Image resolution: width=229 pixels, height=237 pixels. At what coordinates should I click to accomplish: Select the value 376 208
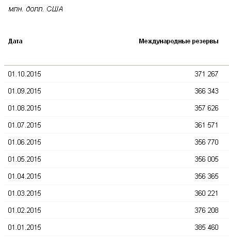tap(206, 210)
